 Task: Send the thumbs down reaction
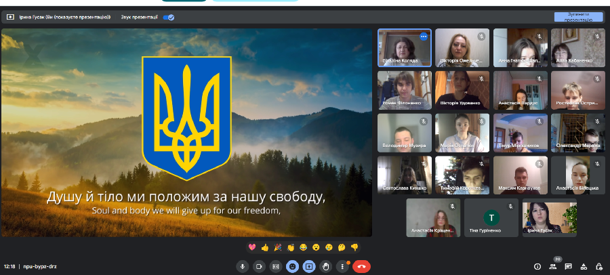click(x=354, y=247)
